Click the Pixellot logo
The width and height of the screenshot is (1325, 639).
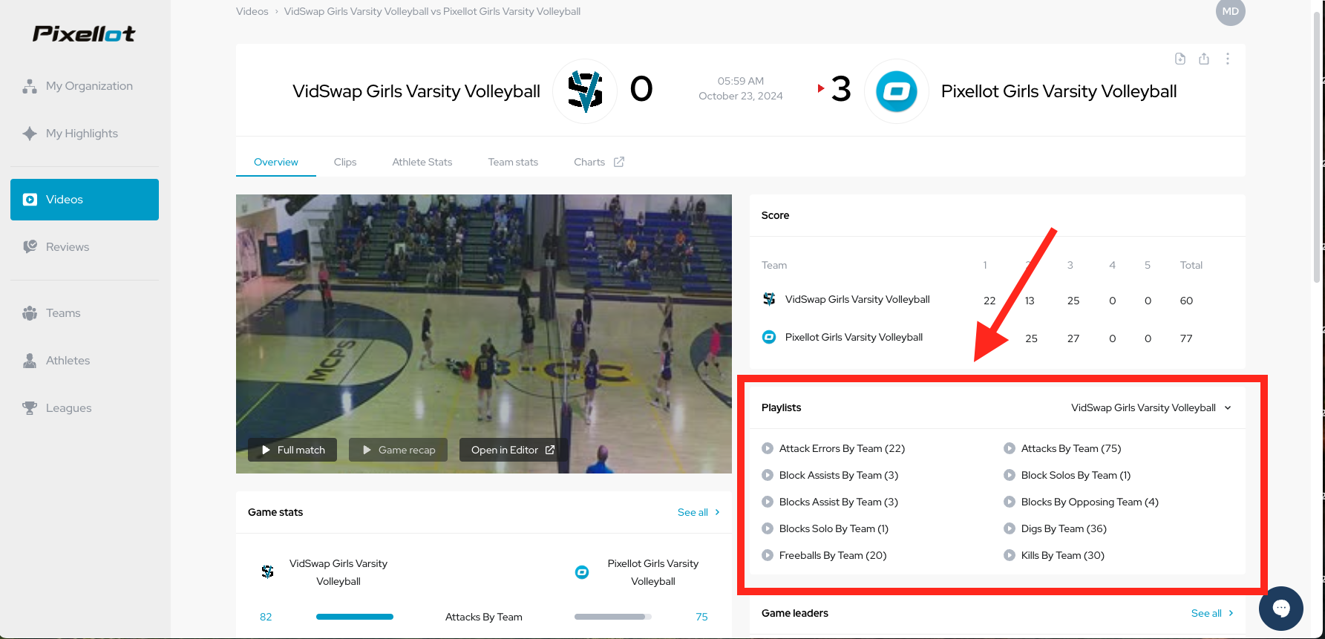point(84,33)
